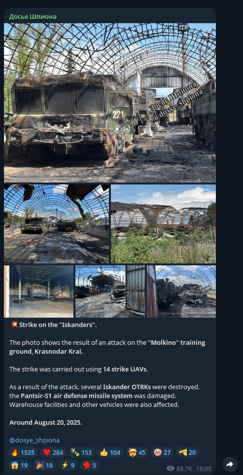Screen dimensions: 243x475
Task: Click exploding head reaction 45
Action: pos(137,453)
